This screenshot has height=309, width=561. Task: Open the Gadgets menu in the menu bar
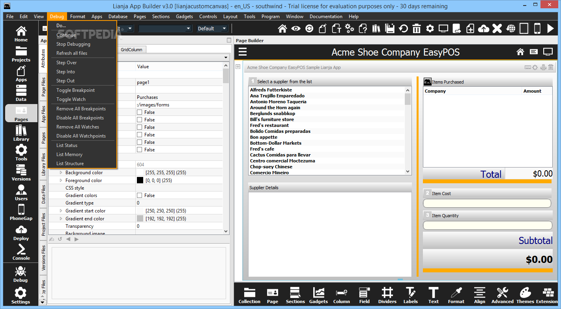[184, 17]
